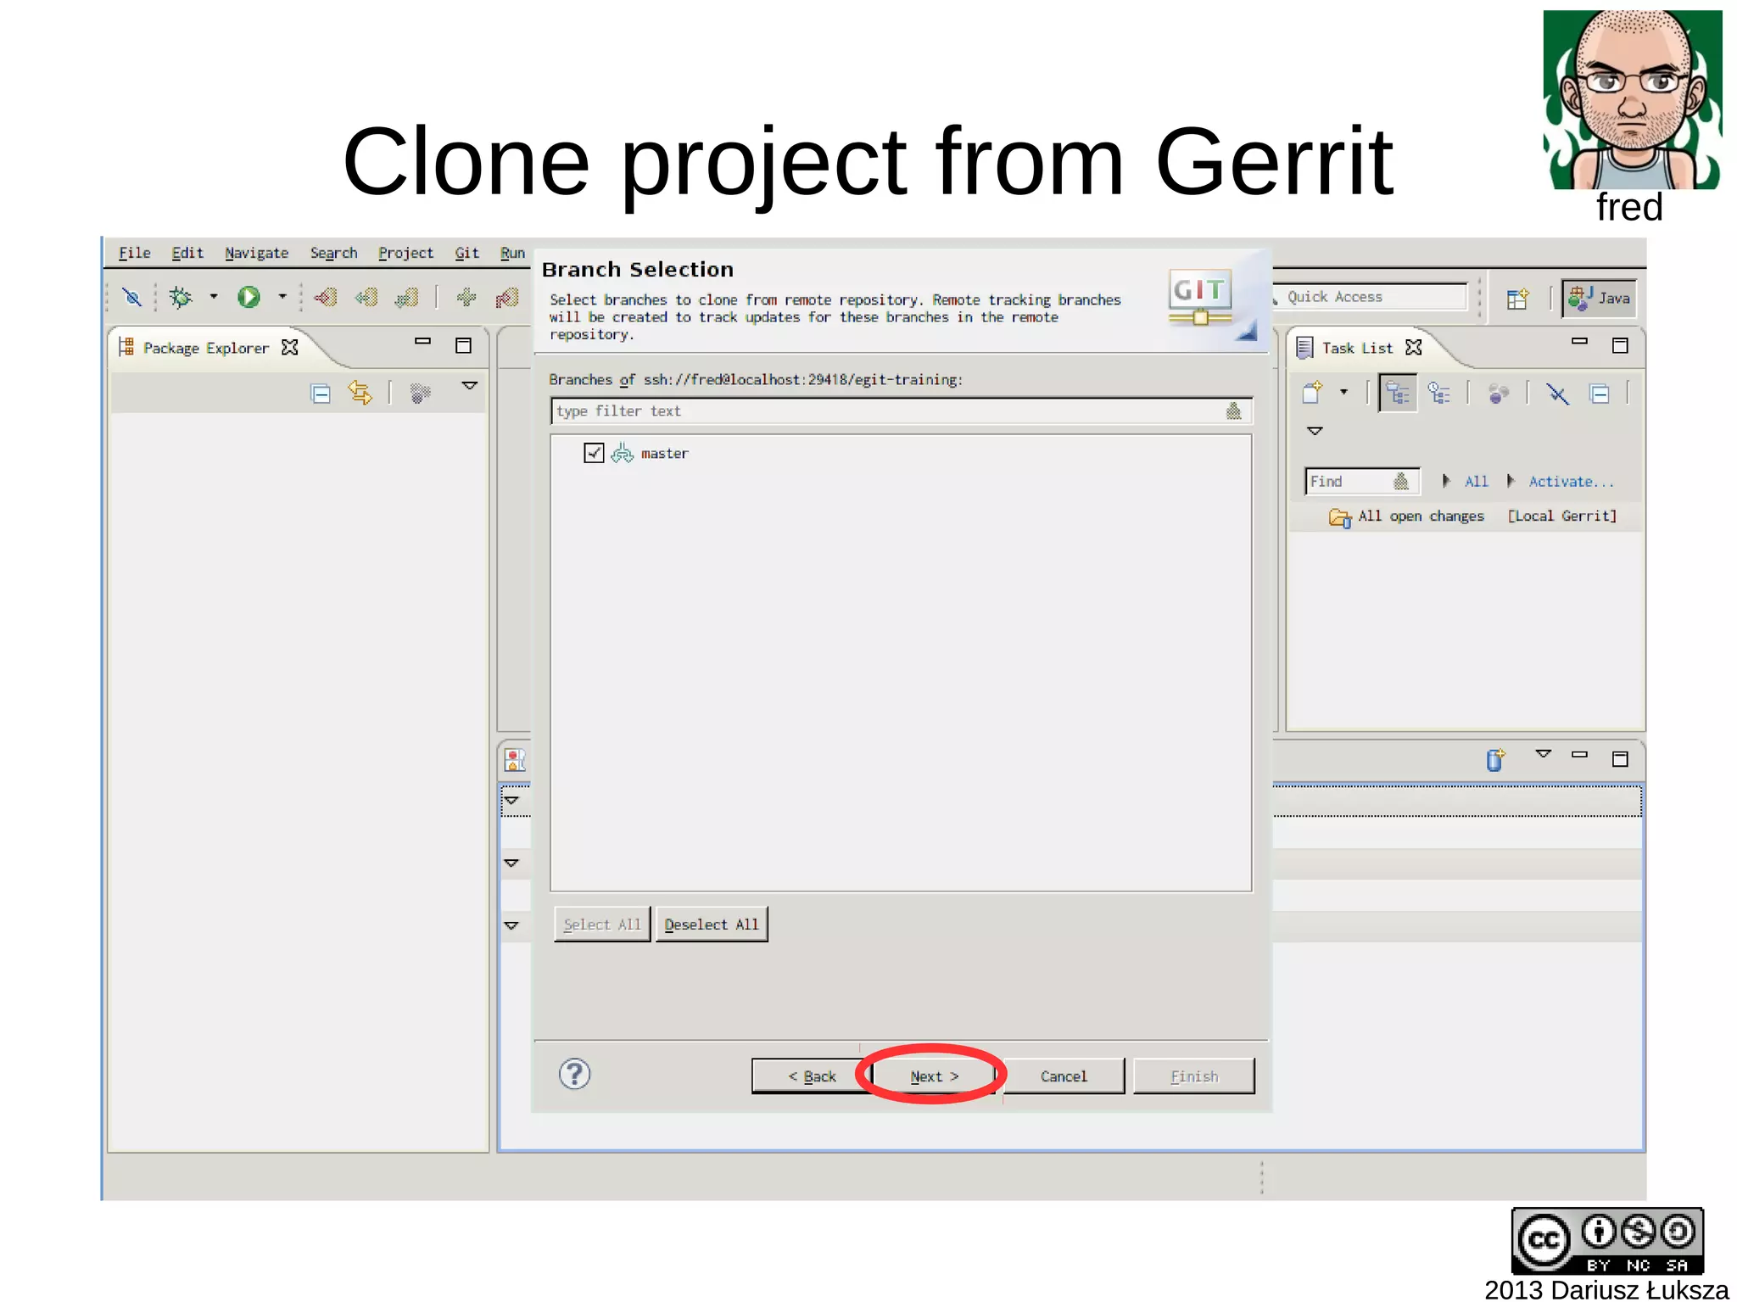Collapse all in Task List
Viewport: 1737px width, 1302px height.
tap(1600, 394)
